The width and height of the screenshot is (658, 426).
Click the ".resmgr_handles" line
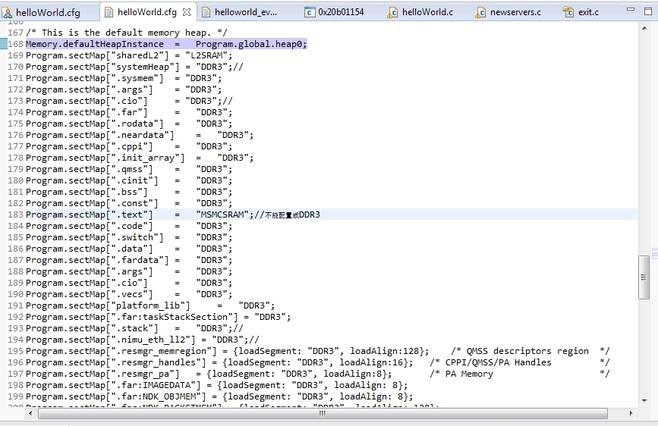point(219,362)
